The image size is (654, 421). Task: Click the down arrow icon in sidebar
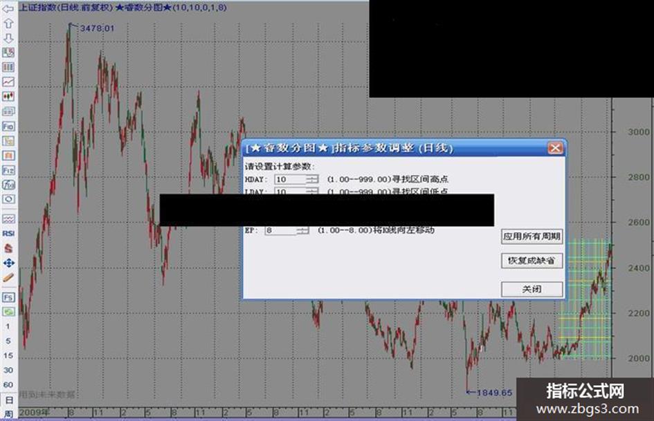8,38
